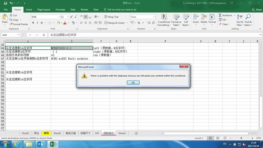The height and width of the screenshot is (148, 263).
Task: Click the Increase Decimal icon
Action: point(149,23)
